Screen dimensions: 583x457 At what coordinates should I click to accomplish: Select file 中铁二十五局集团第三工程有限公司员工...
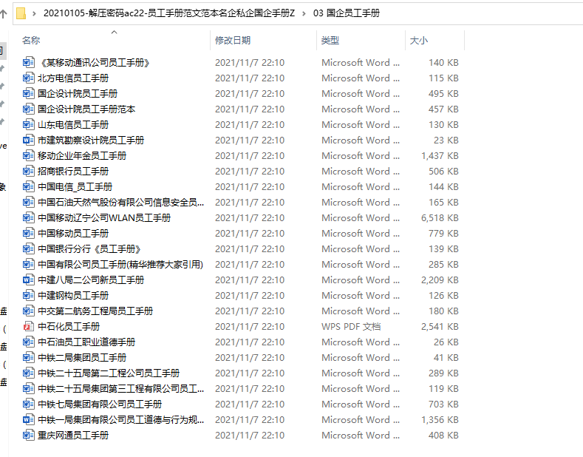point(121,388)
